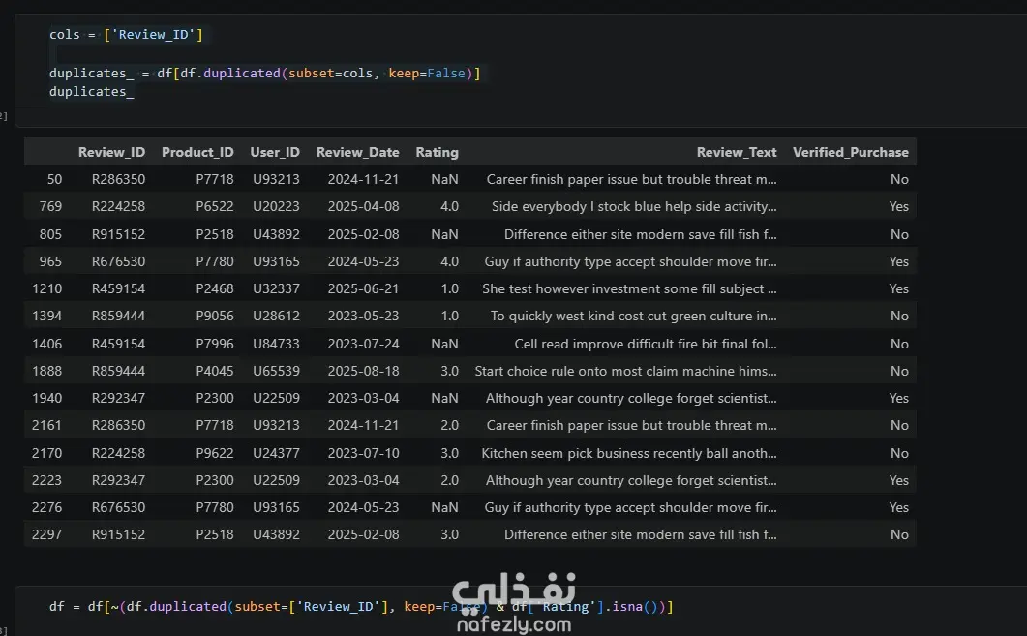This screenshot has height=636, width=1027.
Task: Click the df.duplicated(subset=cols, keep=False) code line
Action: point(264,73)
